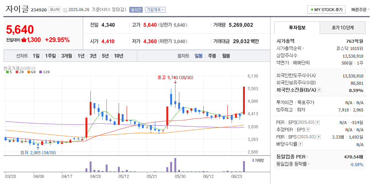The image size is (375, 184).
Task: Click the red up arrow beside 1,300
Action: click(23, 40)
